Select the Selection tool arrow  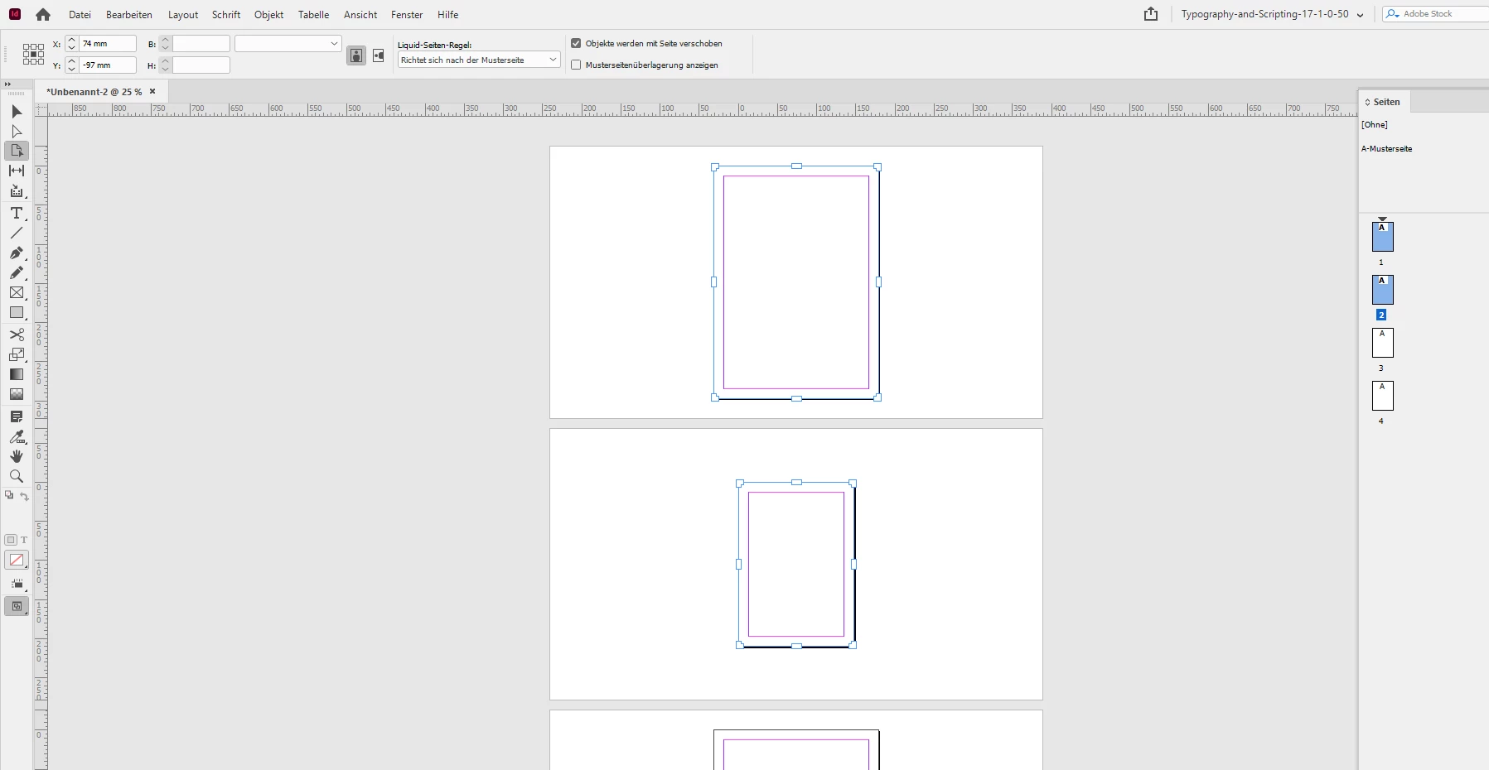pyautogui.click(x=17, y=111)
